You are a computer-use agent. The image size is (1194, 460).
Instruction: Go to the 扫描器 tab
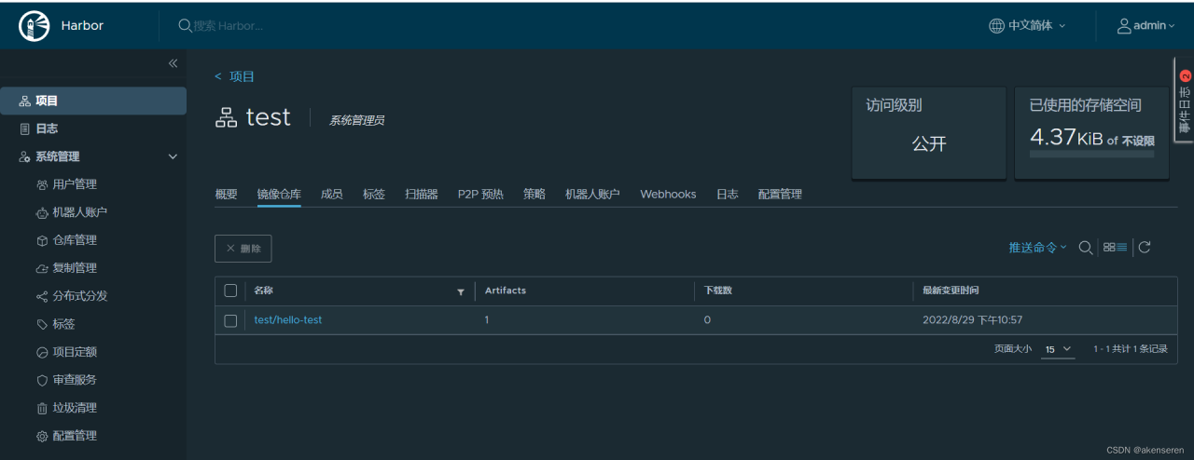coord(422,194)
